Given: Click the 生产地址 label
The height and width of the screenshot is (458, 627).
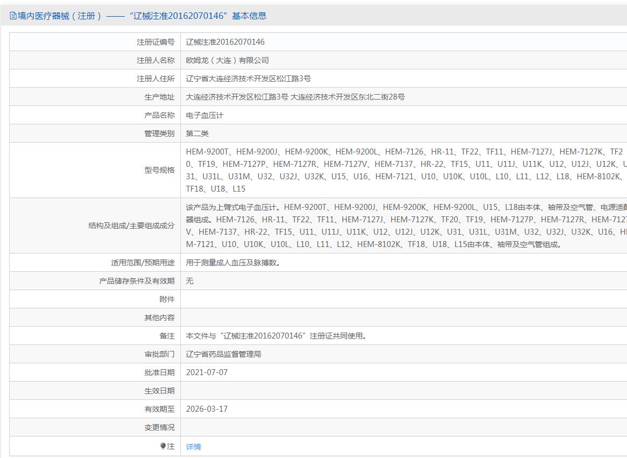Looking at the screenshot, I should [x=159, y=97].
